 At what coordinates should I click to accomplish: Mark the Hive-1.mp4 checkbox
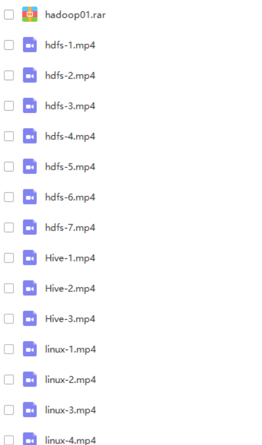tap(9, 258)
